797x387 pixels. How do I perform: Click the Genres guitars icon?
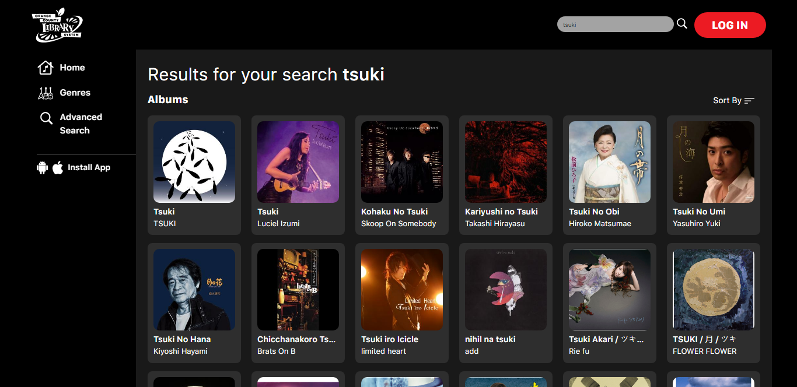click(x=46, y=93)
